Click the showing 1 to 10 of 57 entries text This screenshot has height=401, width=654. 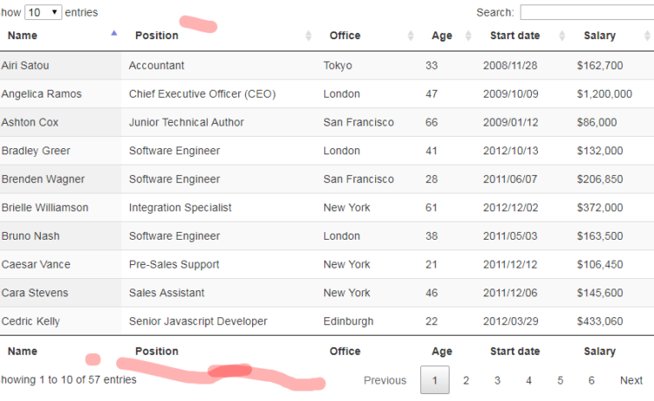click(68, 380)
